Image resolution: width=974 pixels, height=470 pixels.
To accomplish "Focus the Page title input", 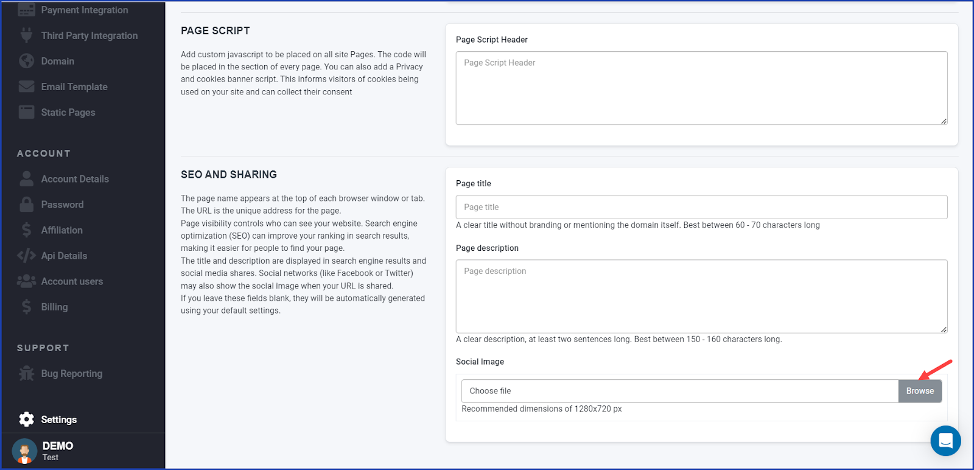I will 701,207.
